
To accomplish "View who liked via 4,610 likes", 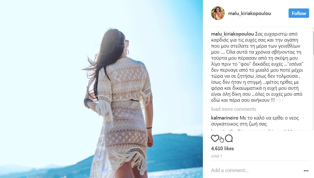I will pyautogui.click(x=222, y=148).
